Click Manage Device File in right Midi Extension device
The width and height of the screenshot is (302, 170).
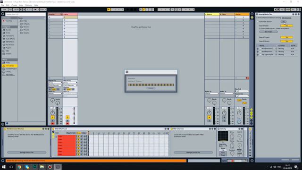tap(193, 153)
